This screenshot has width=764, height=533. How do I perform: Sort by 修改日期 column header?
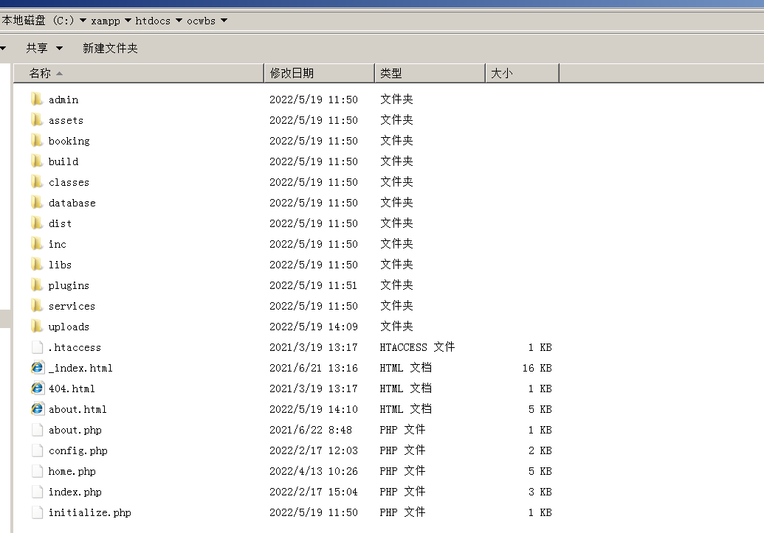tap(319, 73)
